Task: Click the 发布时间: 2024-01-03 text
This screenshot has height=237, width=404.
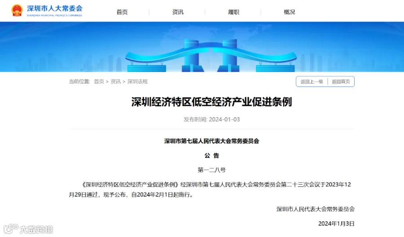Action: 211,119
